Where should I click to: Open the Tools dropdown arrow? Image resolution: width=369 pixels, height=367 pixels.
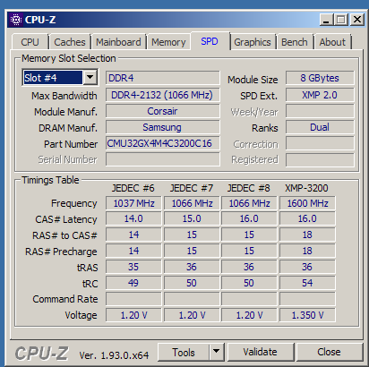click(x=216, y=353)
